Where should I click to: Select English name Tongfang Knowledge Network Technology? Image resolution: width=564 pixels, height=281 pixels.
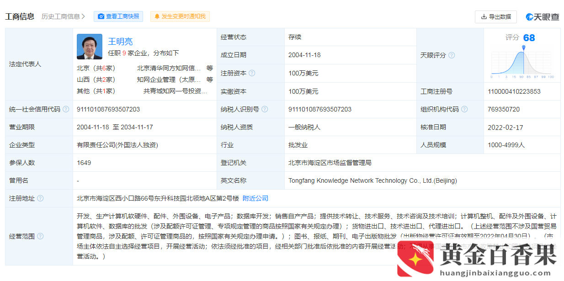(372, 180)
